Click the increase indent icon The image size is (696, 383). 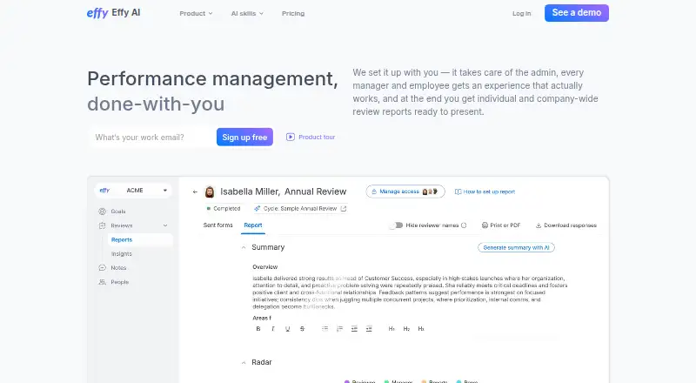point(369,329)
